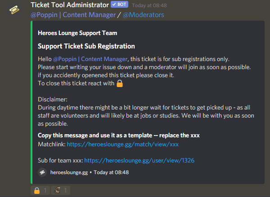Click the message timestamp Today at 08:48 in the header
Image resolution: width=270 pixels, height=197 pixels.
149,5
